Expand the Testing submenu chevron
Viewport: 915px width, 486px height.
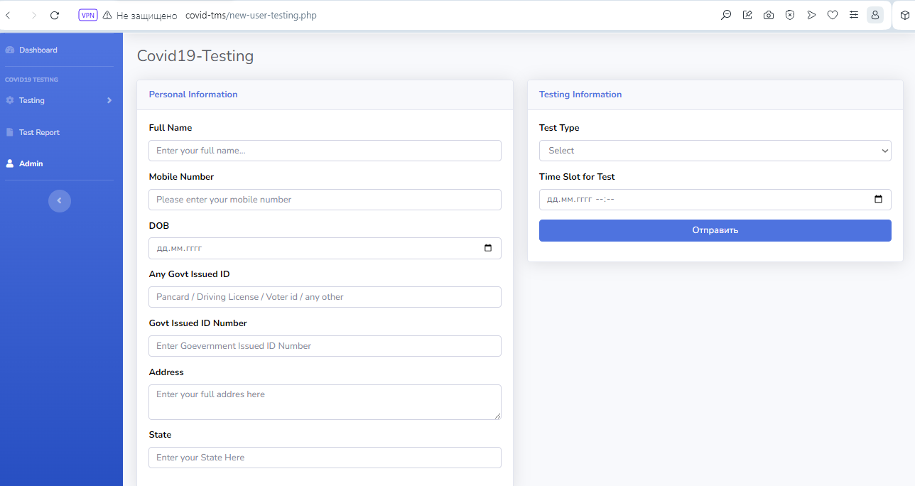click(109, 101)
